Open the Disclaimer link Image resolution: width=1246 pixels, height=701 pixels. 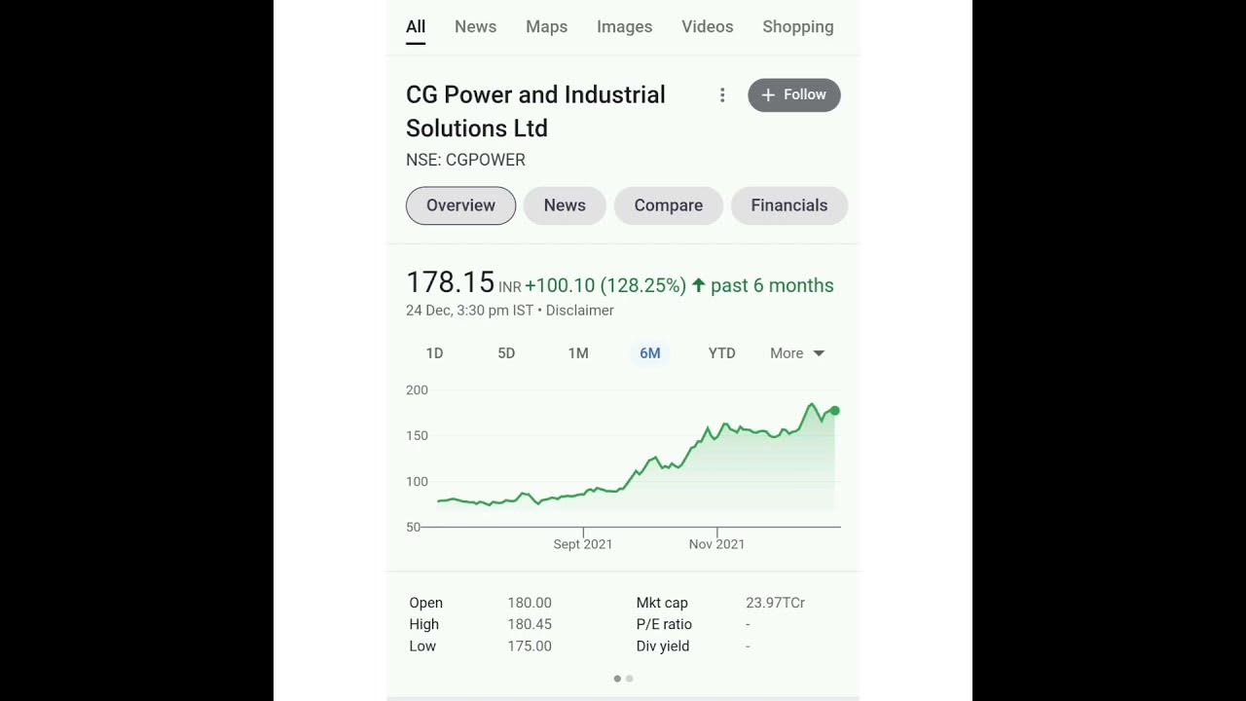tap(579, 311)
